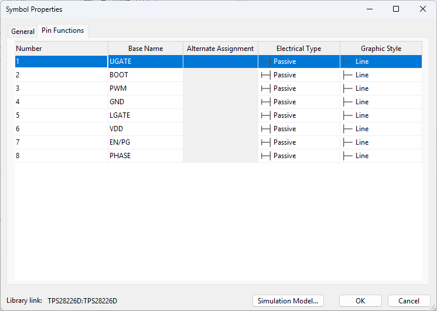This screenshot has height=311, width=437.
Task: Click the Base Name column header
Action: [145, 49]
